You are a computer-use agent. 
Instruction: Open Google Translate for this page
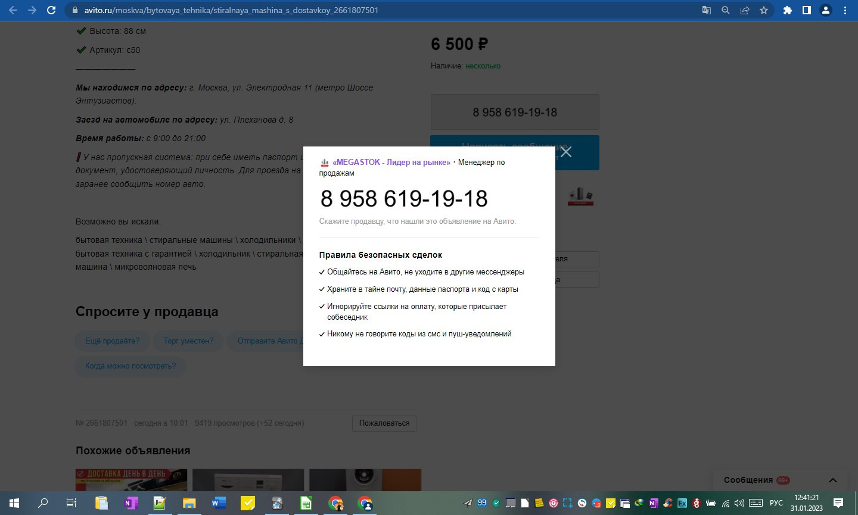coord(707,10)
